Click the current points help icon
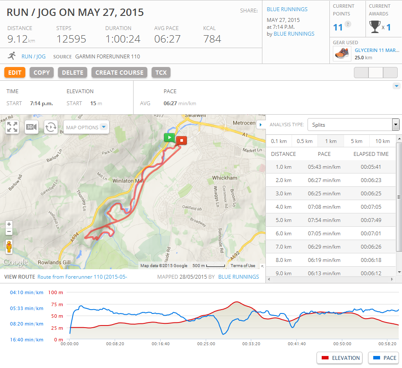The height and width of the screenshot is (368, 402). point(348,24)
